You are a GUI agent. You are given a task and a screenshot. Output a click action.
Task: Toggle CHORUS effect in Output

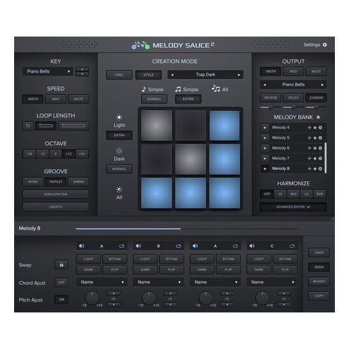316,98
